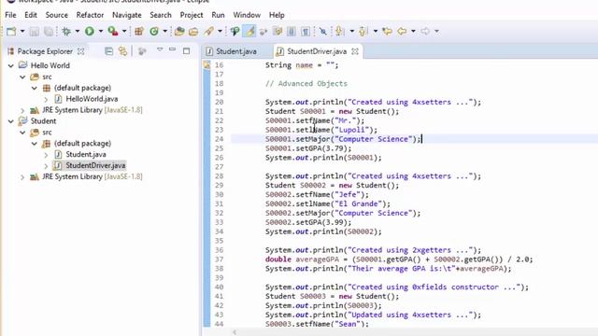Screen dimensions: 598x336
Task: Expand JRE System Library under Hello World
Action: (x=22, y=110)
